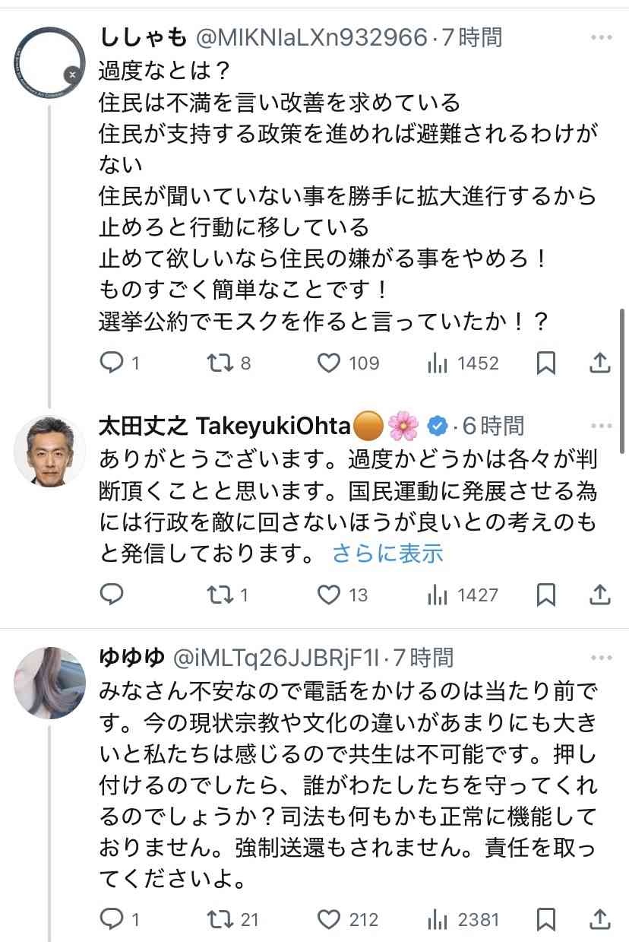This screenshot has width=629, height=942.
Task: Expand post with さらに表示 link
Action: (387, 554)
